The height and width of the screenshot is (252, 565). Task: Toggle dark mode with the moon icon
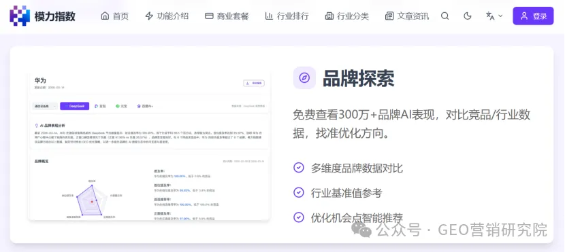[468, 16]
